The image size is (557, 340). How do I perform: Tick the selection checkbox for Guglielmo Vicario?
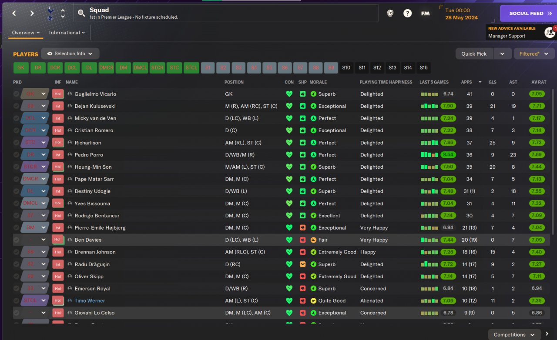point(16,94)
